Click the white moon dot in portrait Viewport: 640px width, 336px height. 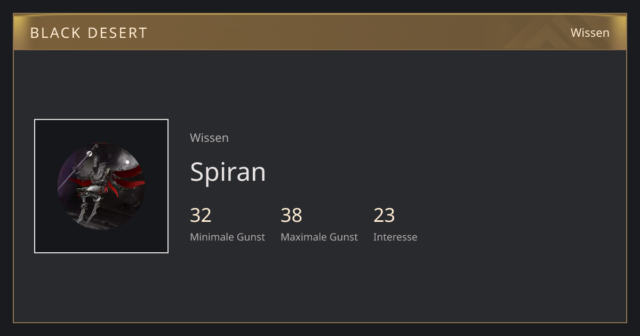click(x=127, y=162)
